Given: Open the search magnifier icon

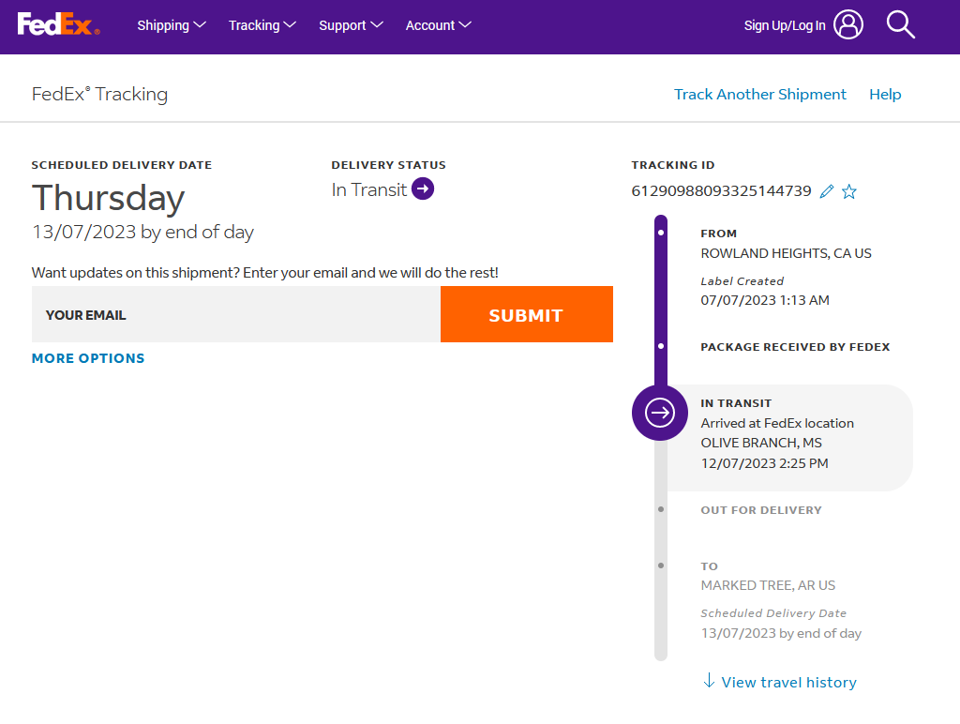Looking at the screenshot, I should [x=900, y=25].
